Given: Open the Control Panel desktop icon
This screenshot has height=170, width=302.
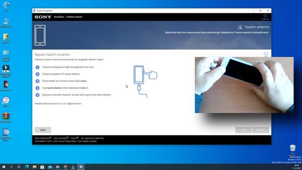Looking at the screenshot, I should 6,55.
